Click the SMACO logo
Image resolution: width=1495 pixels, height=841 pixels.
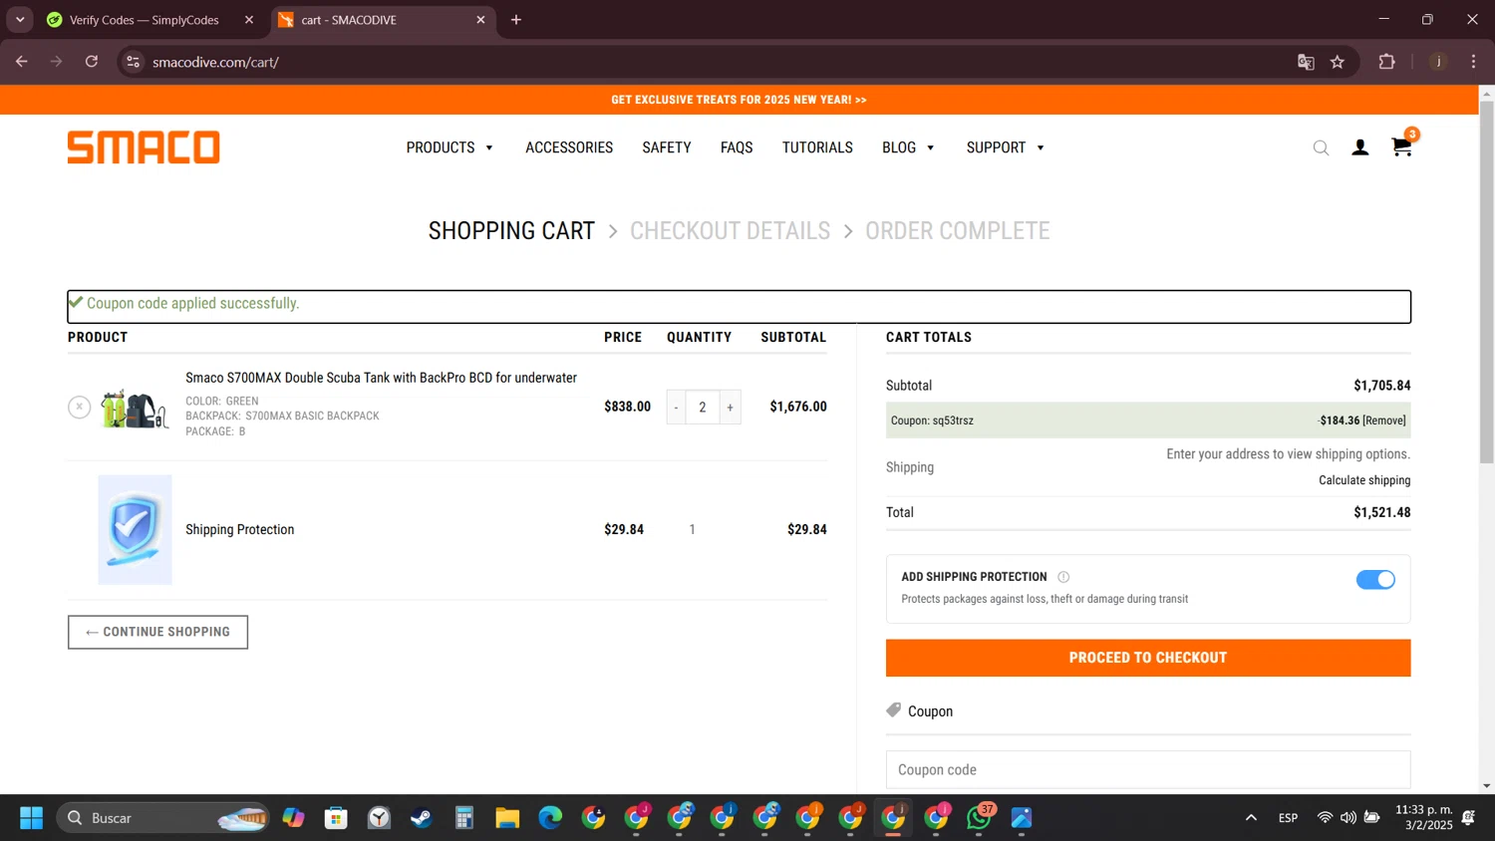click(x=144, y=147)
